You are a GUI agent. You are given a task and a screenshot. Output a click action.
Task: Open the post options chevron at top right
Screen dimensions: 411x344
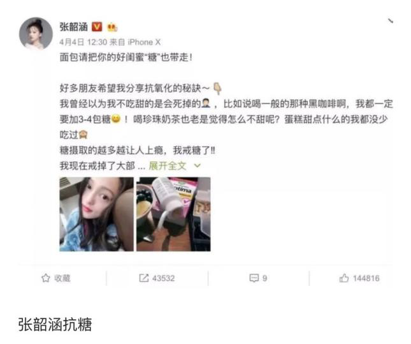[x=391, y=21]
